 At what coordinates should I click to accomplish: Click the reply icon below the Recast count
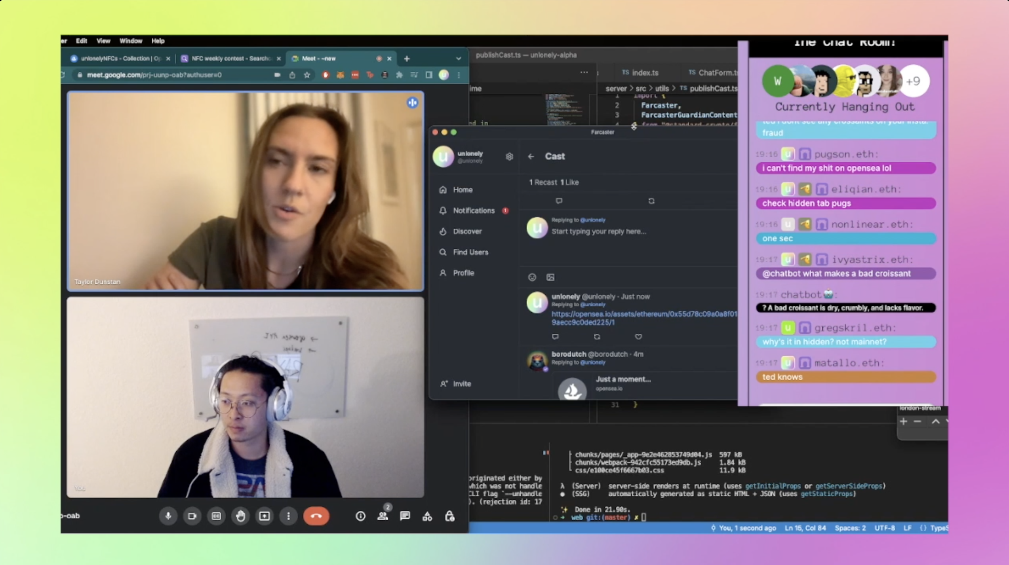coord(559,201)
